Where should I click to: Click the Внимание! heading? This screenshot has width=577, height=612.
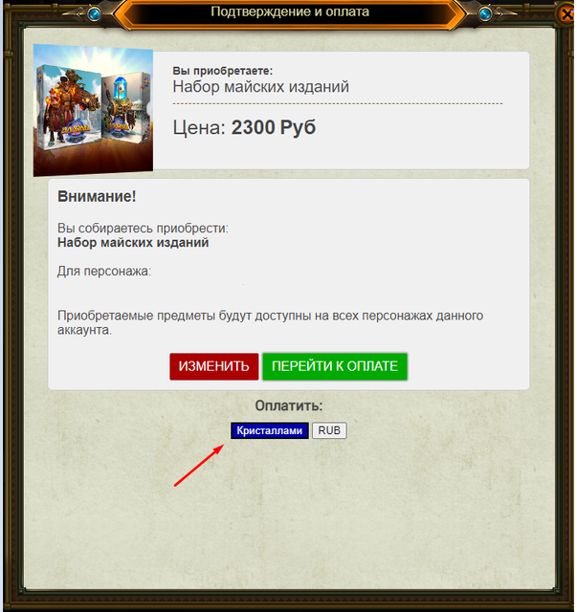coord(97,196)
